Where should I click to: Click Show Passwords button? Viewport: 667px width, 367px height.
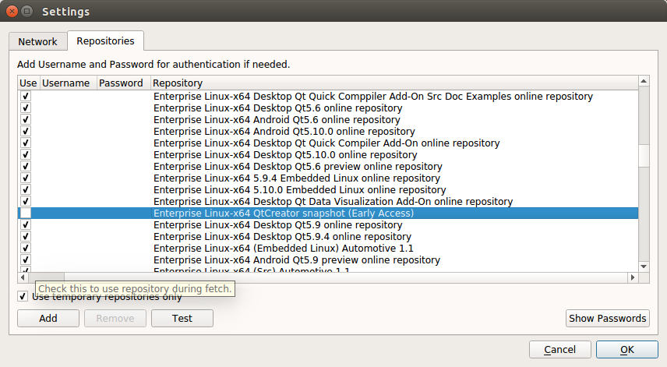pos(608,318)
